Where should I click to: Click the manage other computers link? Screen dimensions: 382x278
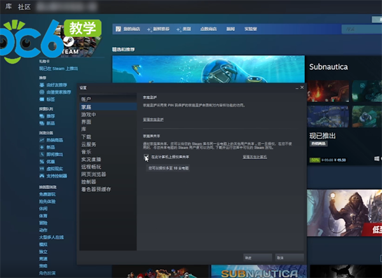[255, 156]
